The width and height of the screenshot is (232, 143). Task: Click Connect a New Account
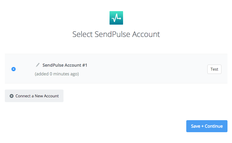pyautogui.click(x=34, y=96)
